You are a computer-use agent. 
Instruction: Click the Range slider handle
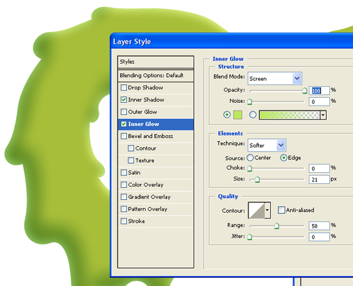(277, 226)
